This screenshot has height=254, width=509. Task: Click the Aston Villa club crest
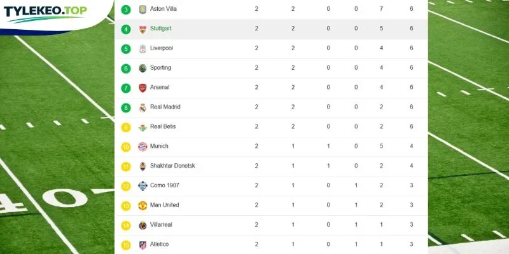click(x=143, y=10)
